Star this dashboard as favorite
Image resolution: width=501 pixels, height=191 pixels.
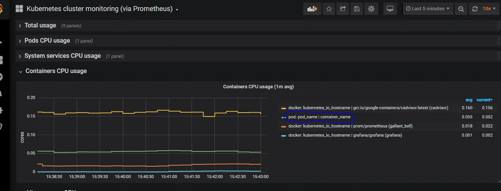[329, 9]
